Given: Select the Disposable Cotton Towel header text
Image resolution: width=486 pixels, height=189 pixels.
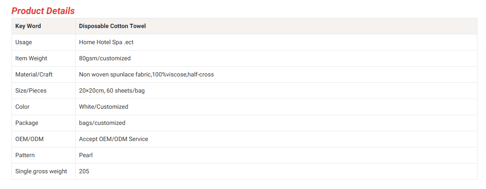Looking at the screenshot, I should click(x=112, y=26).
